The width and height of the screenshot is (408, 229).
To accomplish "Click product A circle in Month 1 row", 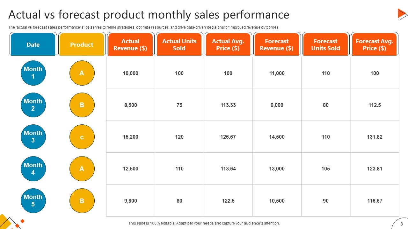I will click(x=82, y=73).
